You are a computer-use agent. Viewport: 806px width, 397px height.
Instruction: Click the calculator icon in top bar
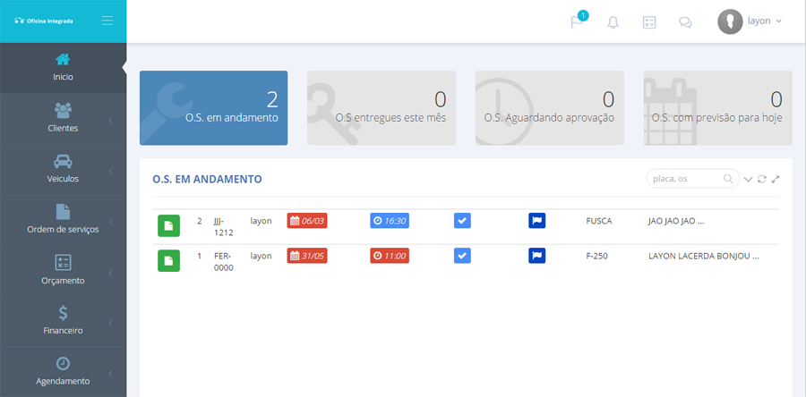click(x=649, y=22)
